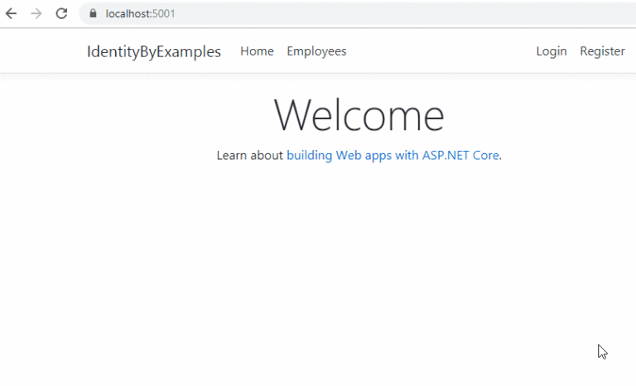Click the 'Learn about' text
The width and height of the screenshot is (636, 386).
click(x=249, y=155)
